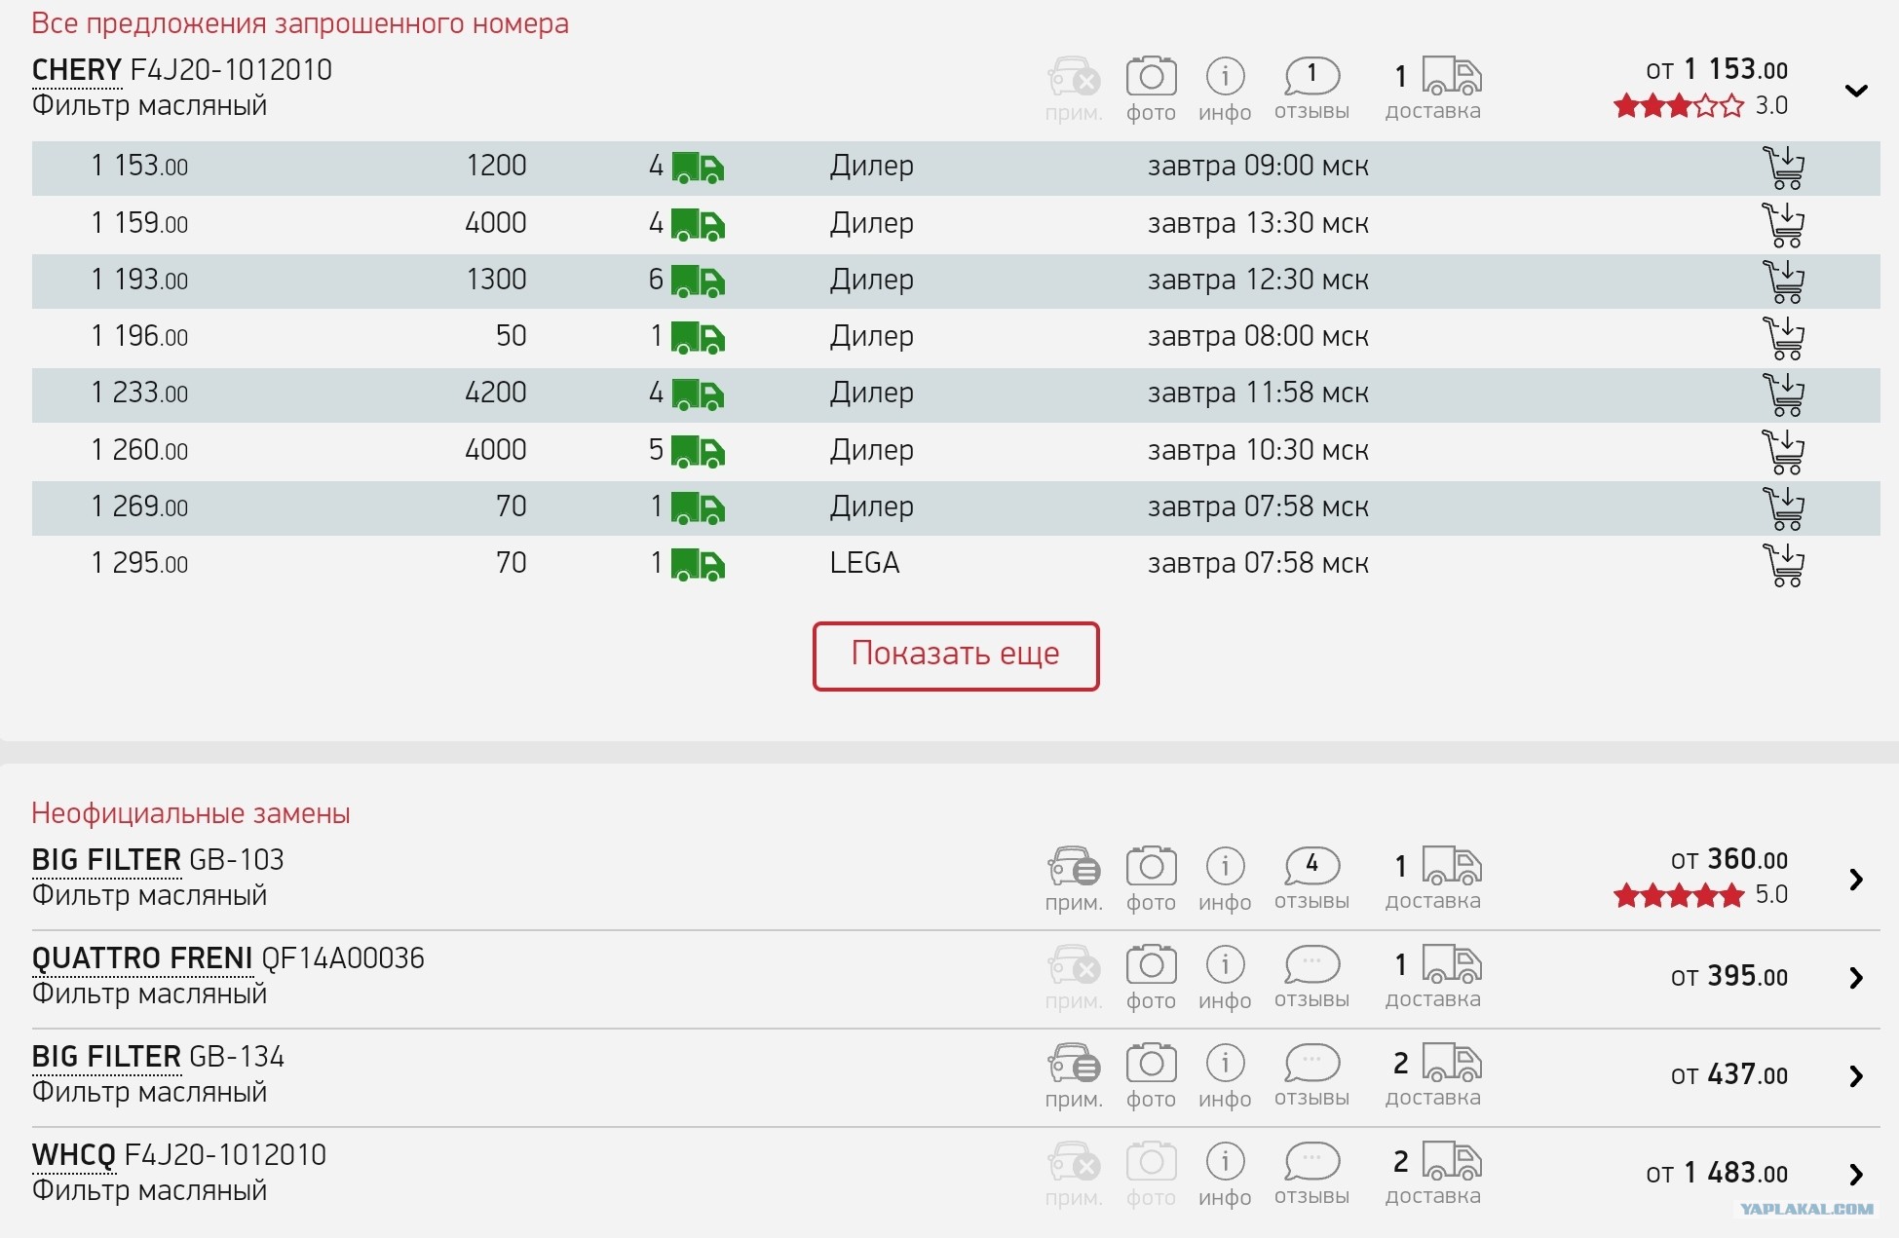View delivery options for CHERY filter
Screen dimensions: 1899x1238
pyautogui.click(x=1433, y=90)
